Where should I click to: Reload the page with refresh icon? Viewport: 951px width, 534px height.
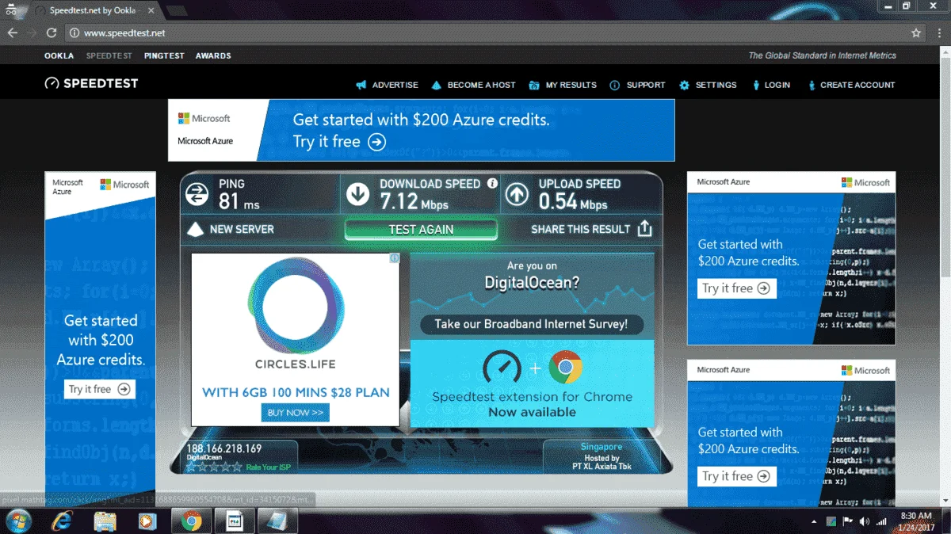point(52,33)
